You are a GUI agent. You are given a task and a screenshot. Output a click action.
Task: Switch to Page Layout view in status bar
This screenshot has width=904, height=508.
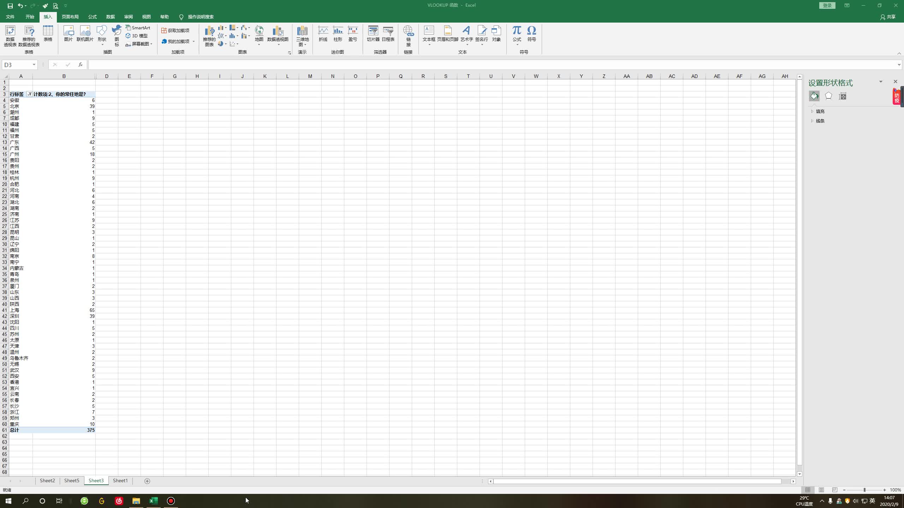click(821, 490)
